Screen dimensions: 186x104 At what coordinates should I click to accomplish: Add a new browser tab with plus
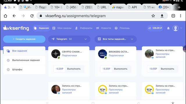coord(179,7)
